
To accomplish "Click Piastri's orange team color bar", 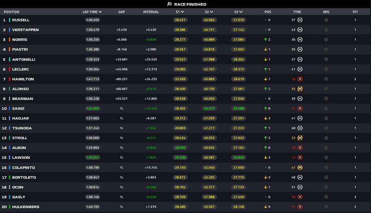I will pyautogui.click(x=9, y=49).
